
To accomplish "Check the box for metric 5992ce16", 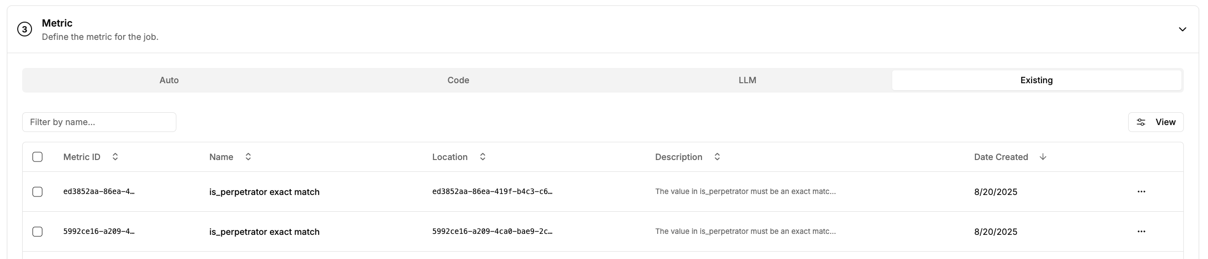I will 37,231.
